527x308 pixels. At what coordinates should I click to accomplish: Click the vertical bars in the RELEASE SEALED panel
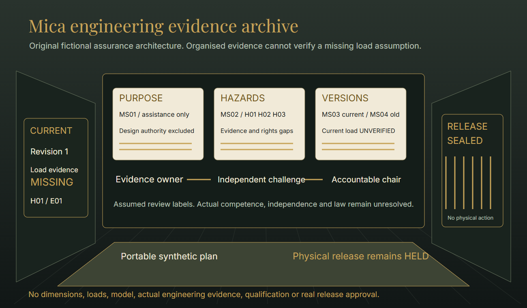(x=468, y=182)
